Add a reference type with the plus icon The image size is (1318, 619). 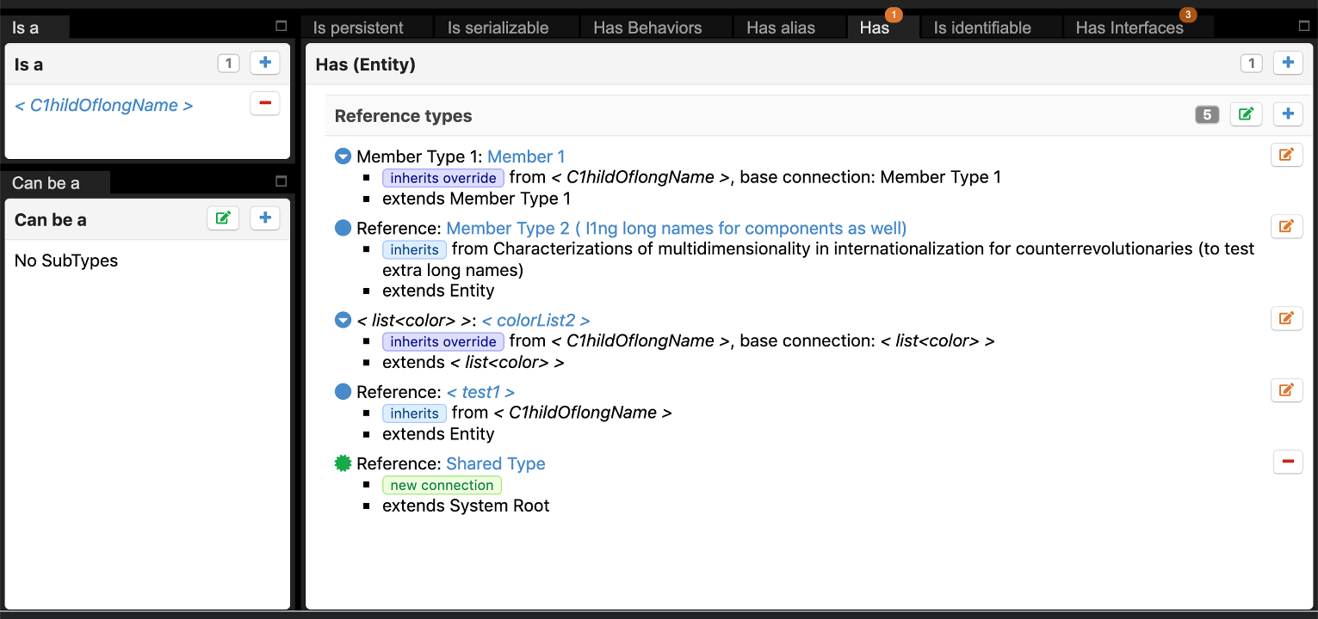(1287, 114)
